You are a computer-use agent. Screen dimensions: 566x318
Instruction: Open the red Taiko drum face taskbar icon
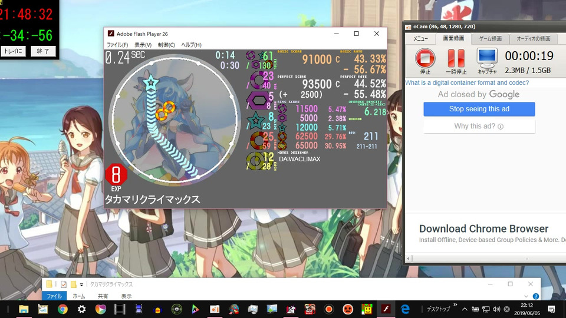tap(348, 309)
